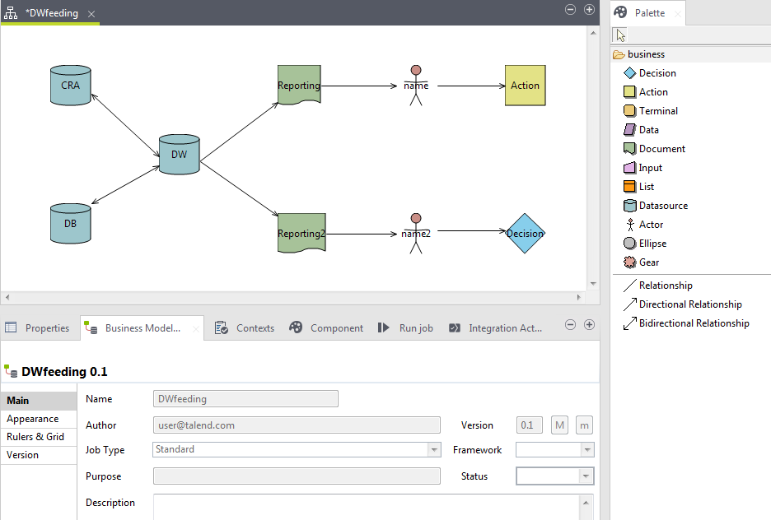Select the Decision shape in palette
The width and height of the screenshot is (771, 520).
[x=657, y=73]
